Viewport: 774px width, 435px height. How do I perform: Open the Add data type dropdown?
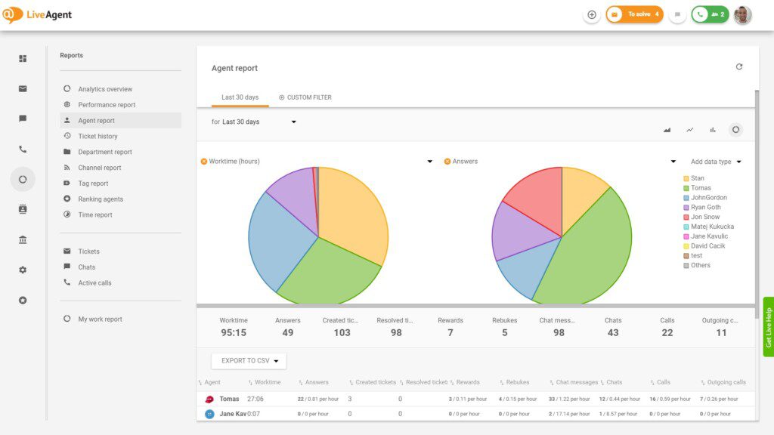[x=715, y=162]
